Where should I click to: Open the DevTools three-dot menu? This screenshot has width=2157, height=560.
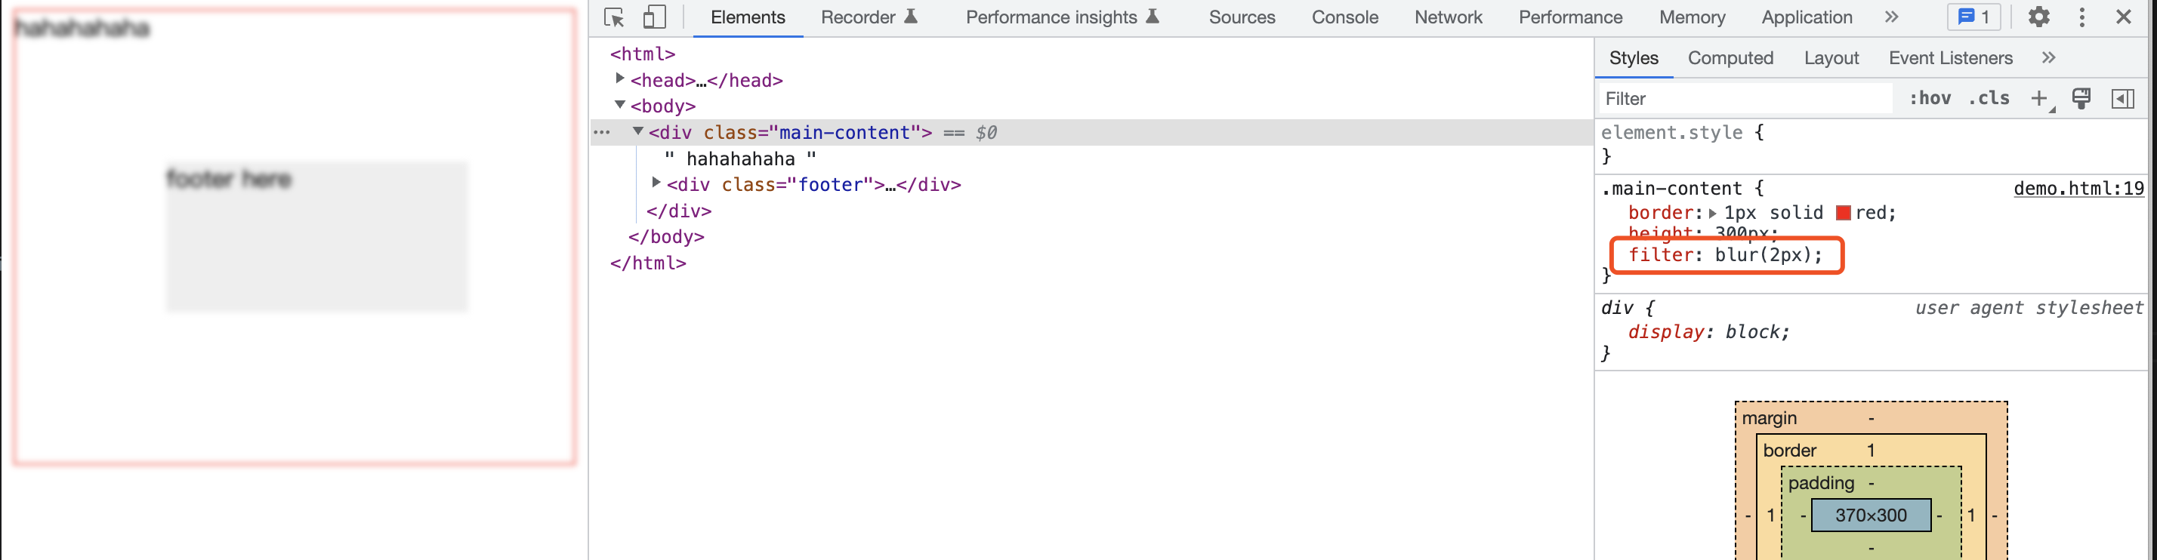pos(2081,17)
